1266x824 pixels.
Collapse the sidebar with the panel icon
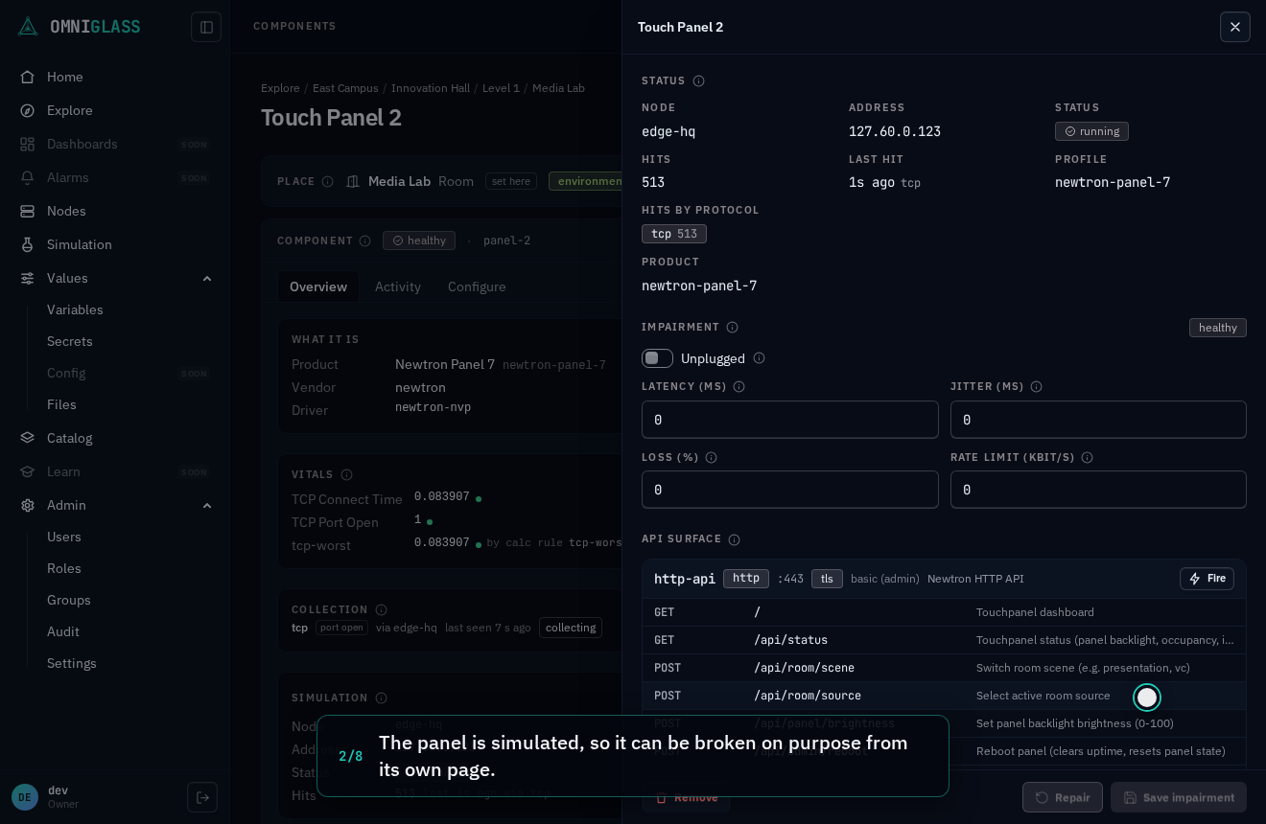206,27
